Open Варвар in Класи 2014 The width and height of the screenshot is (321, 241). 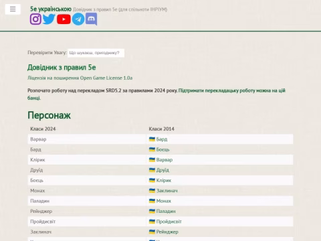pos(165,160)
